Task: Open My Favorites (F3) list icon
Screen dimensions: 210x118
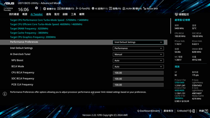Action: pos(59,8)
